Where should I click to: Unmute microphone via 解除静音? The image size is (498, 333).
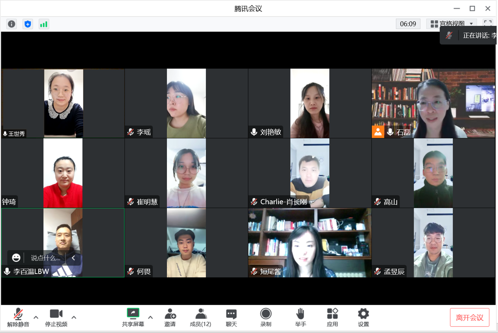[x=18, y=317]
